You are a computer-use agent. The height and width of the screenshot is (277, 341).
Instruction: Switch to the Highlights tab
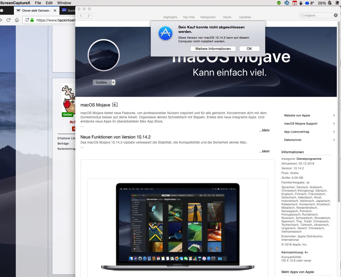coord(170,17)
